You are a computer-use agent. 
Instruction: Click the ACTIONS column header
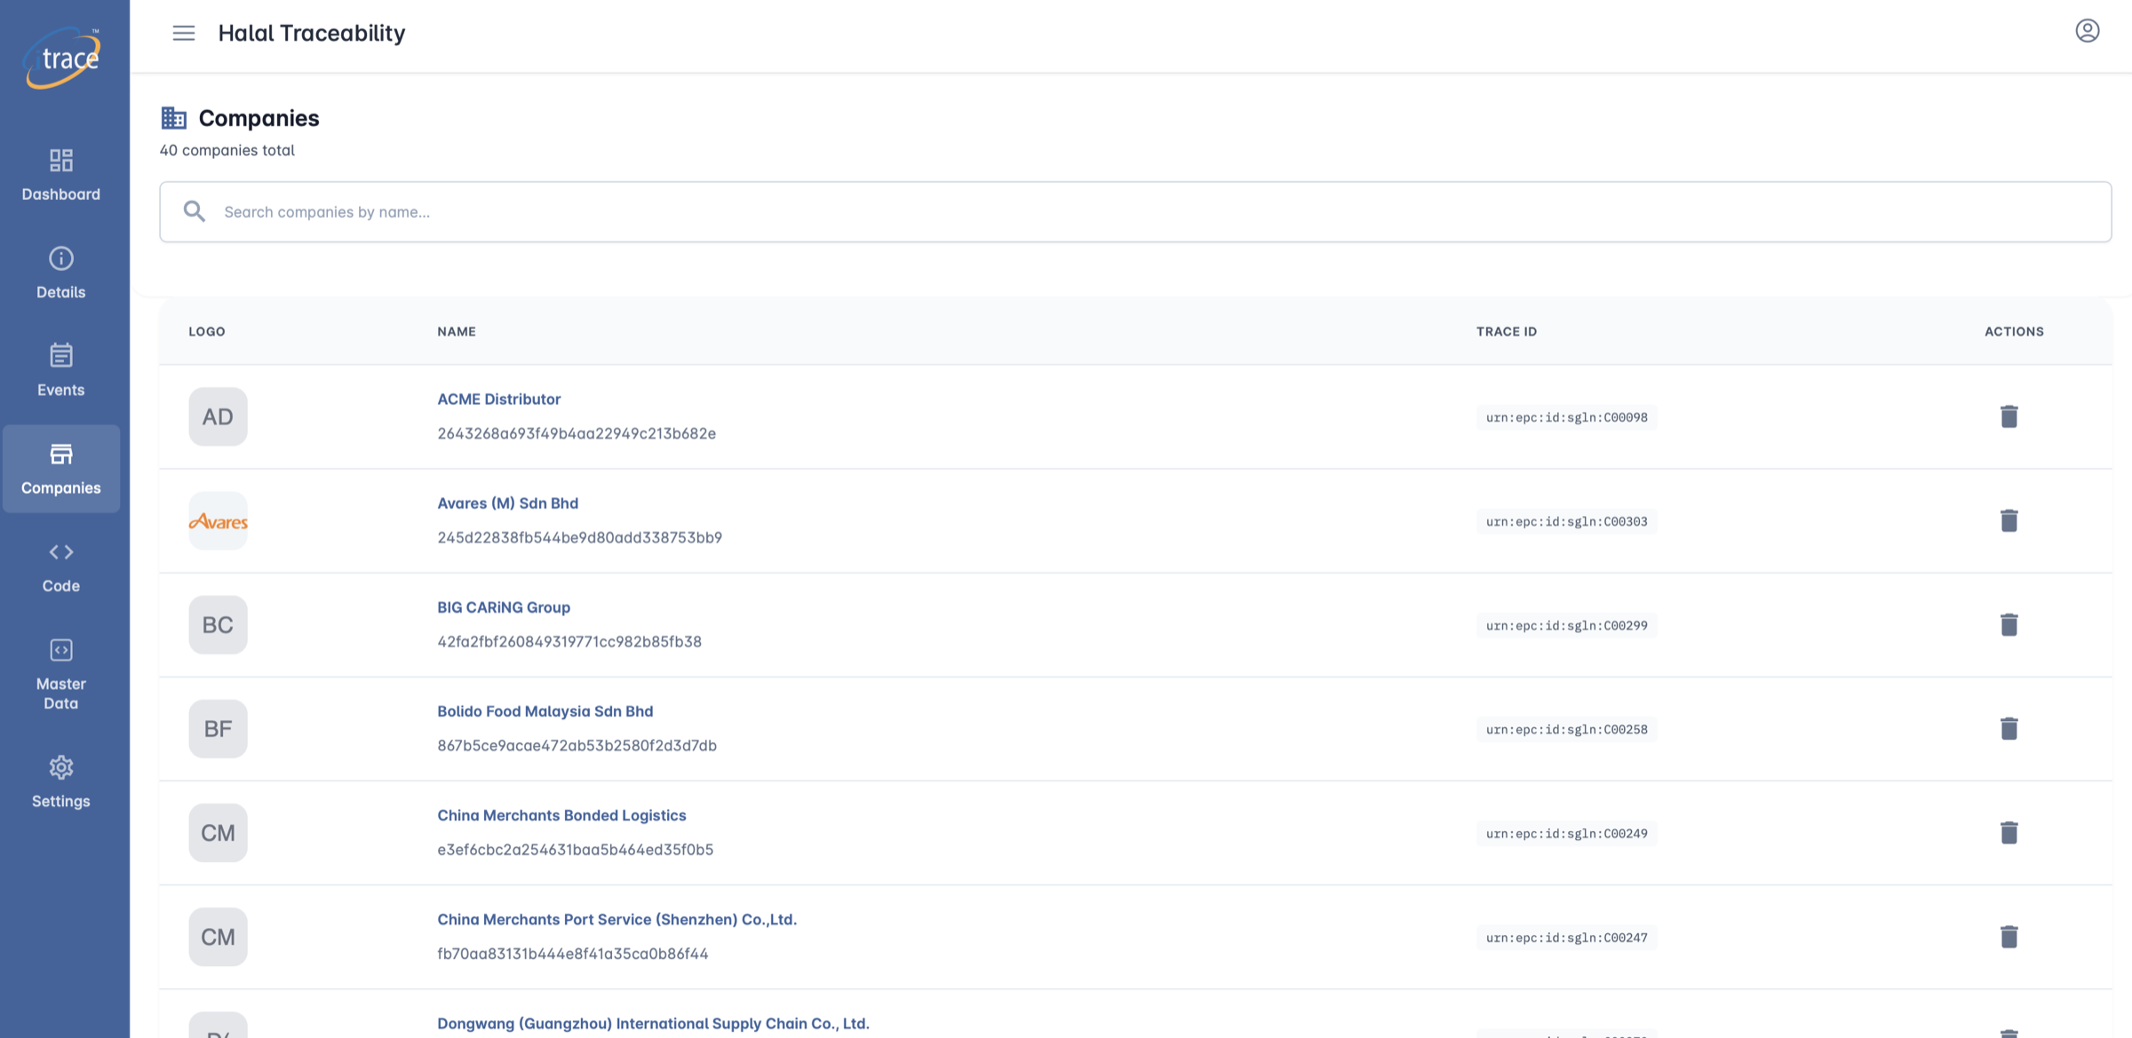click(2015, 331)
